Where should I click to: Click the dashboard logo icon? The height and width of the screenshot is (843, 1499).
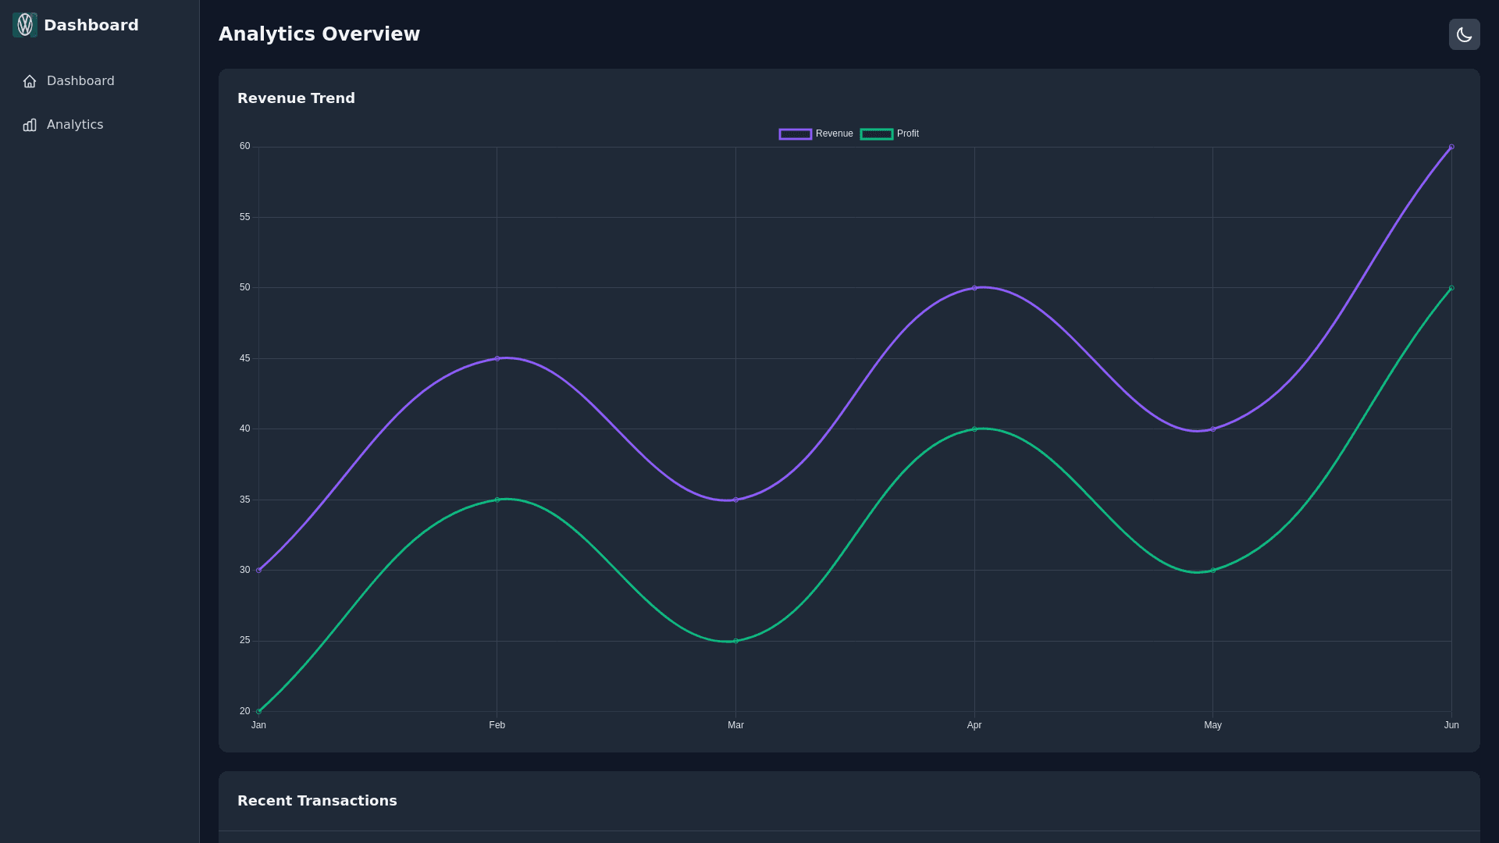coord(25,25)
